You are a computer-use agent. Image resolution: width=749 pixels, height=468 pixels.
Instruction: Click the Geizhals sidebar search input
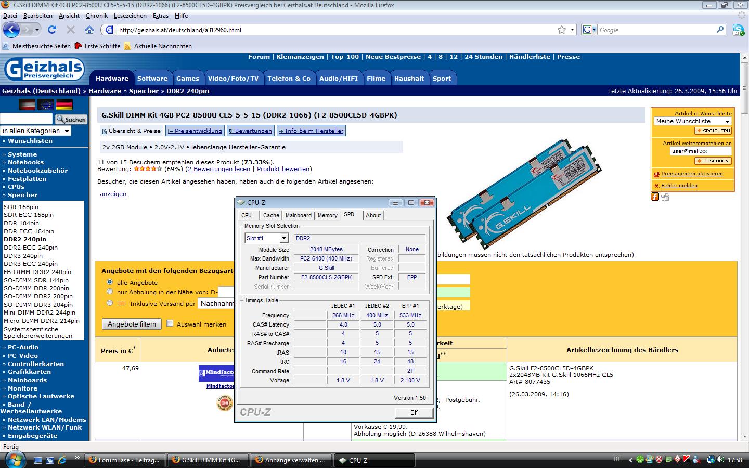tap(27, 119)
